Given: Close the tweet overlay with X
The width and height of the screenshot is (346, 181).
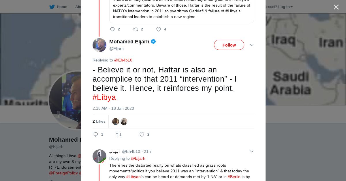Looking at the screenshot, I should pyautogui.click(x=336, y=7).
